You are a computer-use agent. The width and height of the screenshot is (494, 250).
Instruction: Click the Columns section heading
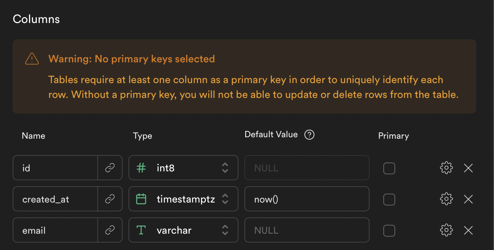[x=36, y=19]
